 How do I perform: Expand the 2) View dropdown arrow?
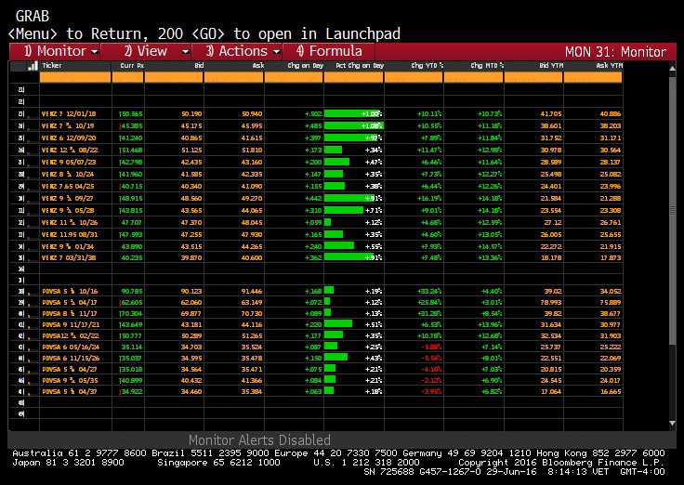pyautogui.click(x=185, y=52)
